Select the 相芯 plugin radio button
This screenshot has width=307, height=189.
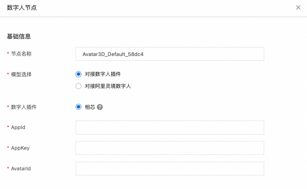(x=79, y=107)
